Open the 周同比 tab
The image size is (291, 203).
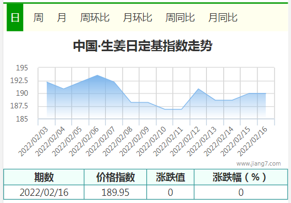tap(180, 18)
